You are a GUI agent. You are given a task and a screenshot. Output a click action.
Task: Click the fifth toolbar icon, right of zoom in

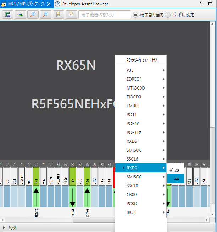(x=58, y=15)
